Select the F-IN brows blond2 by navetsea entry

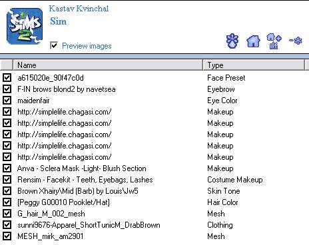67,89
